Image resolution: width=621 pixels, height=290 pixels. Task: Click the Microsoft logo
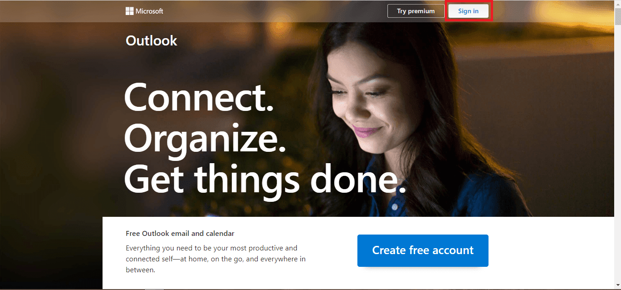click(144, 11)
